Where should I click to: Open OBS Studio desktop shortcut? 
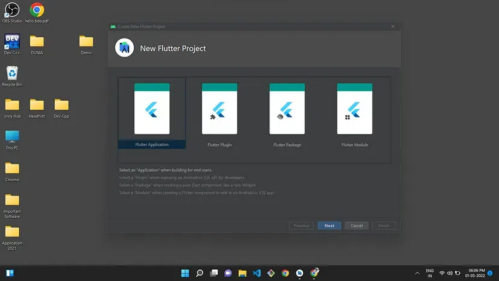pos(12,13)
